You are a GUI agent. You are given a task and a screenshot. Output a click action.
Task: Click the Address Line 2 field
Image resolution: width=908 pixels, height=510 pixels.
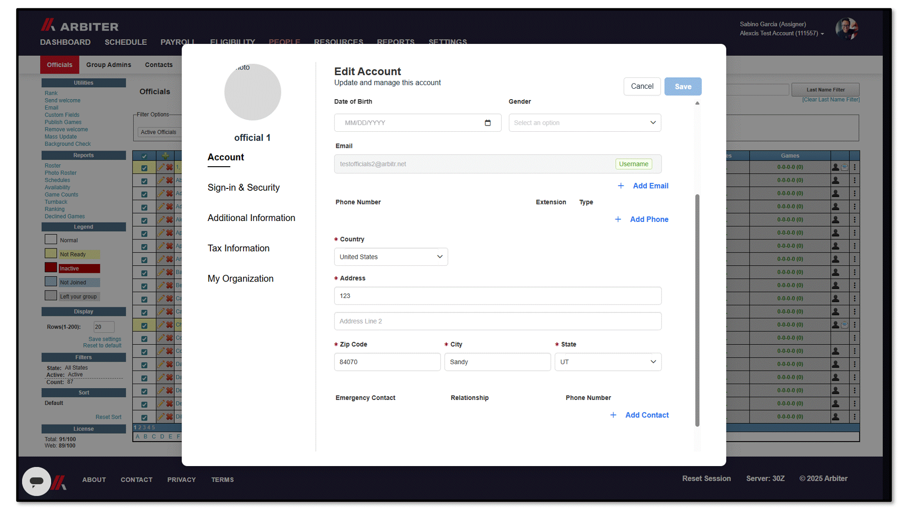498,321
